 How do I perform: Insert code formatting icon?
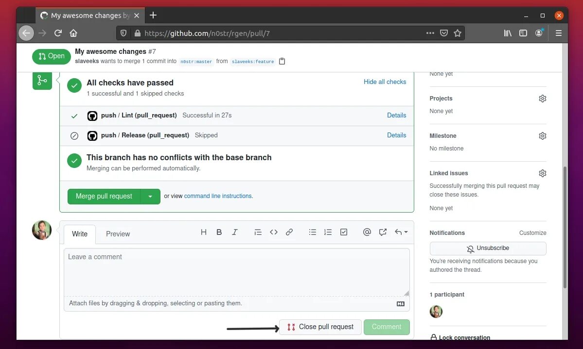click(274, 232)
